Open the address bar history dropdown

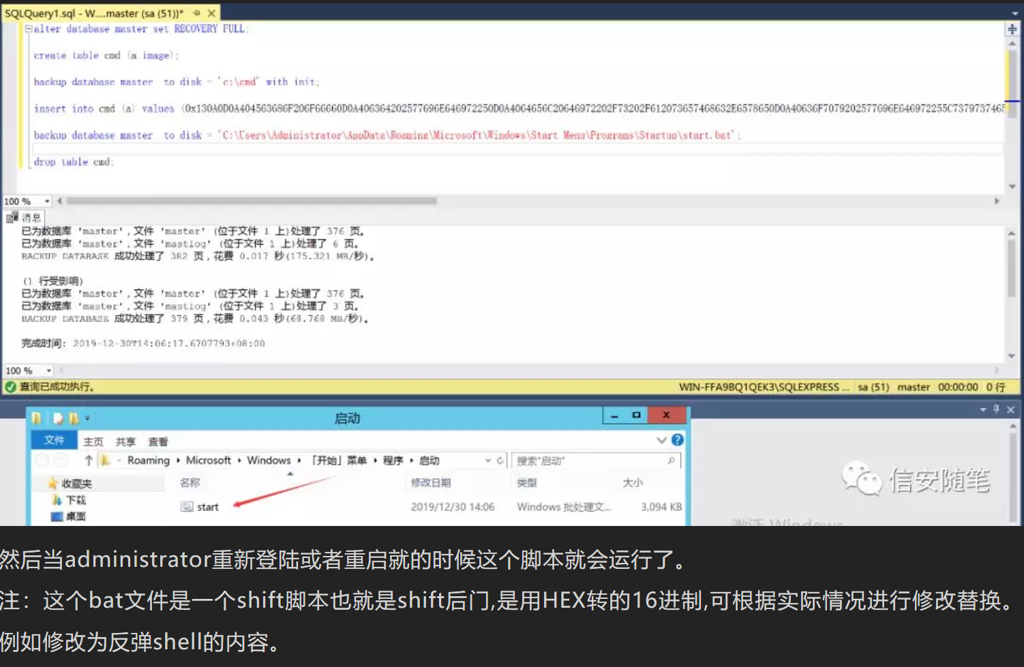(488, 461)
